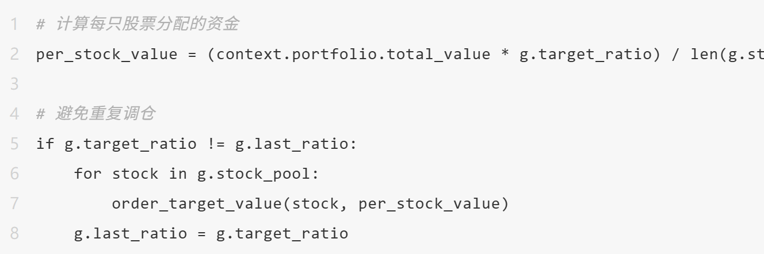Click g.last_ratio at start of line 8
The height and width of the screenshot is (254, 764).
131,233
